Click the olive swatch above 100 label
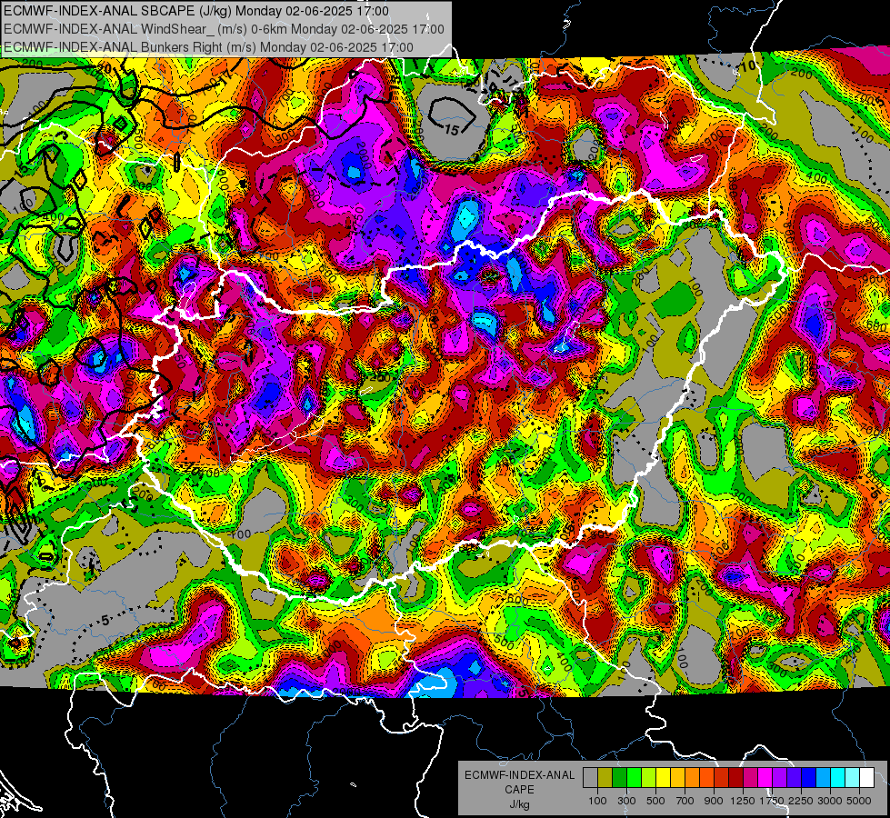The width and height of the screenshot is (890, 818). point(605,777)
